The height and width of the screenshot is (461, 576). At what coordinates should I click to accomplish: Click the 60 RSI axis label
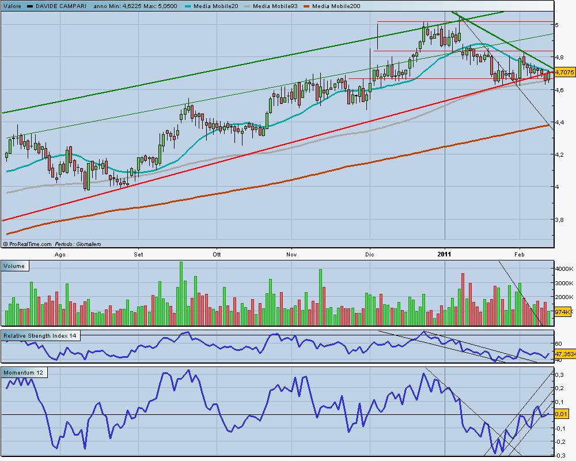pos(558,343)
